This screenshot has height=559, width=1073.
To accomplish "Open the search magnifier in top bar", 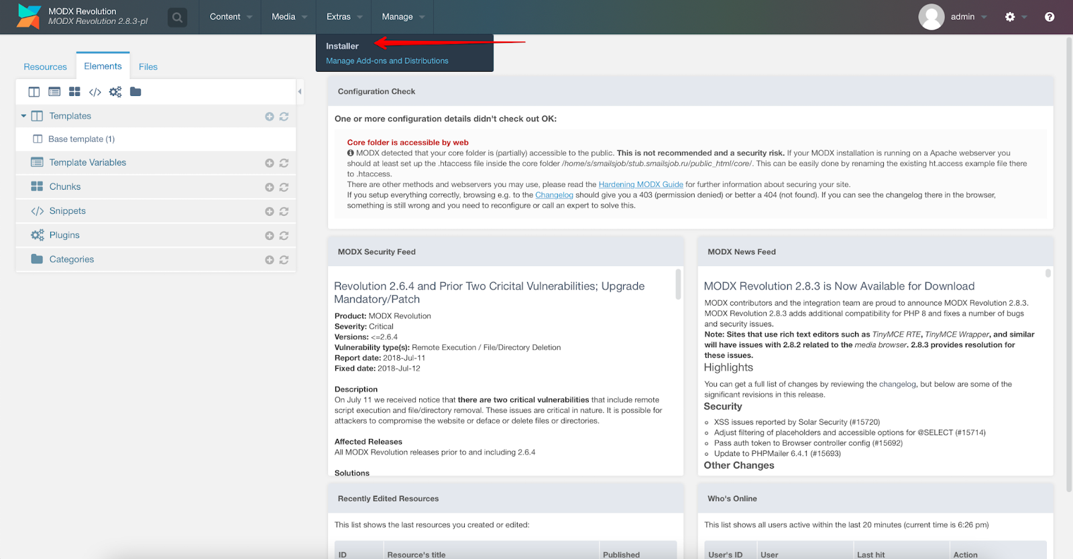I will coord(177,17).
